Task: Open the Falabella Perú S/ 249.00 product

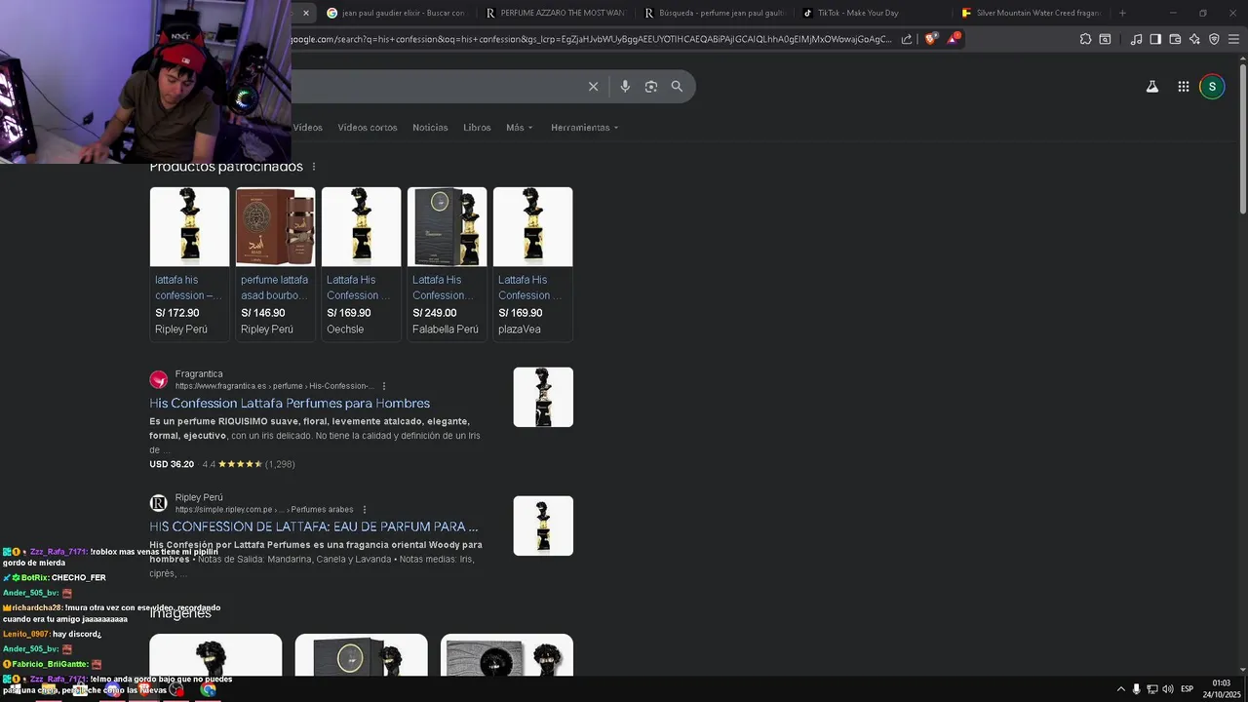Action: 447,263
